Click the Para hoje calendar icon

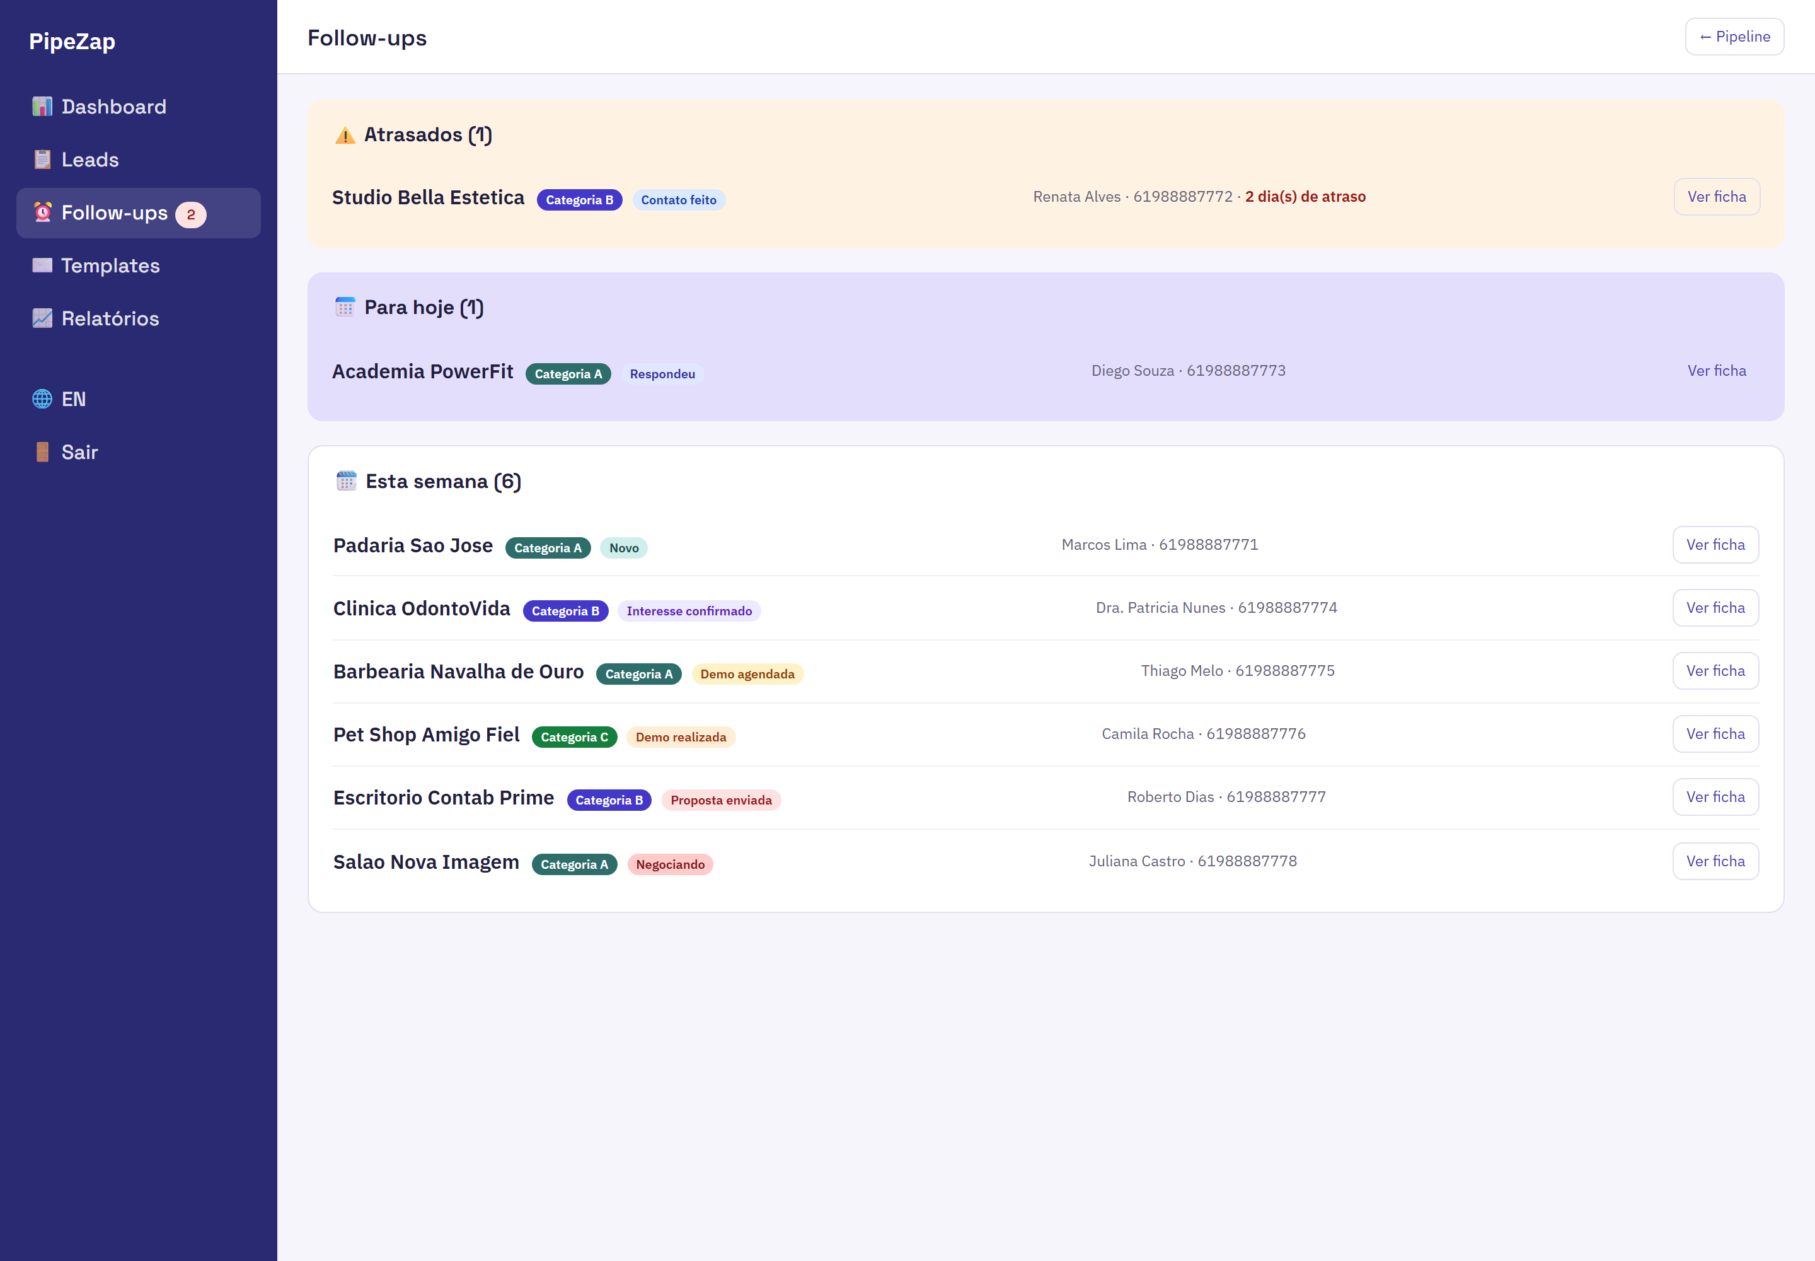pos(345,307)
